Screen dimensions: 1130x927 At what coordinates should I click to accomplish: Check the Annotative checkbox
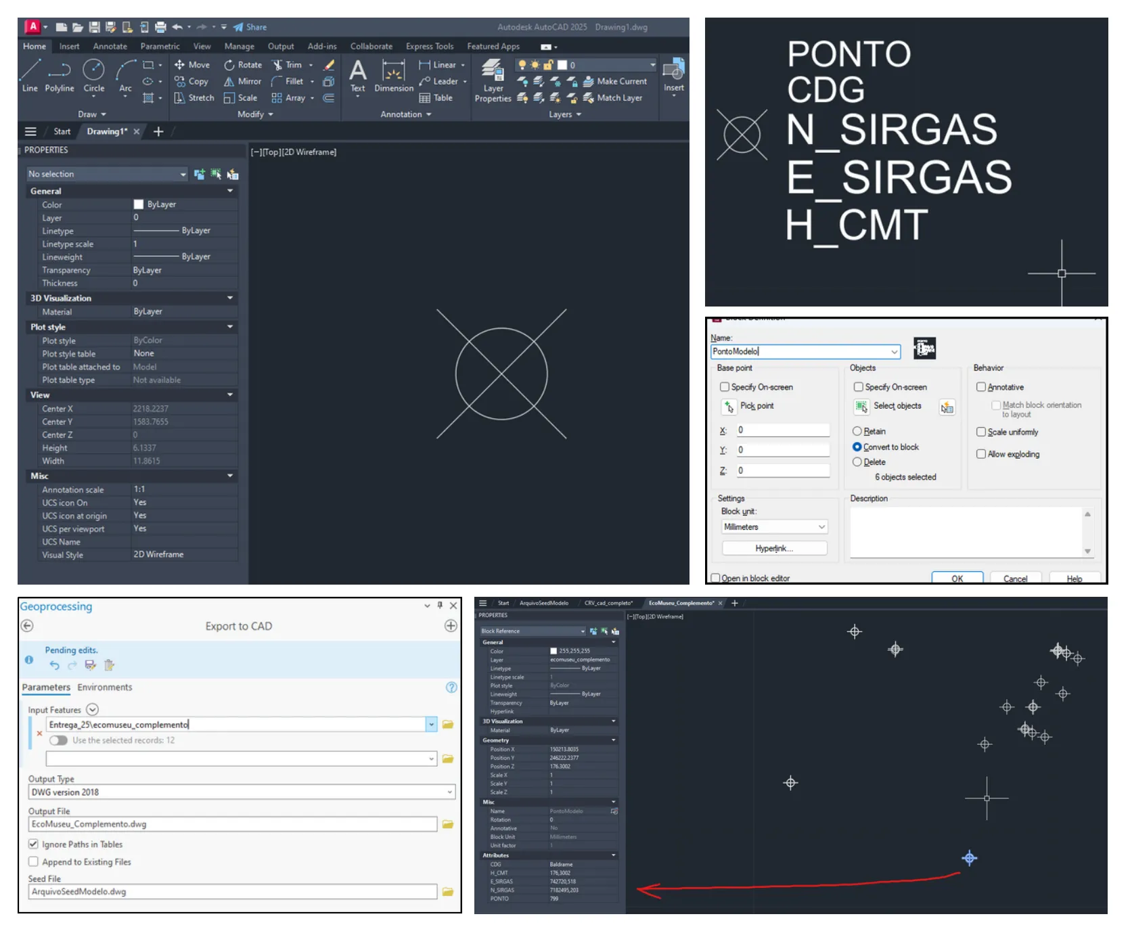point(980,387)
